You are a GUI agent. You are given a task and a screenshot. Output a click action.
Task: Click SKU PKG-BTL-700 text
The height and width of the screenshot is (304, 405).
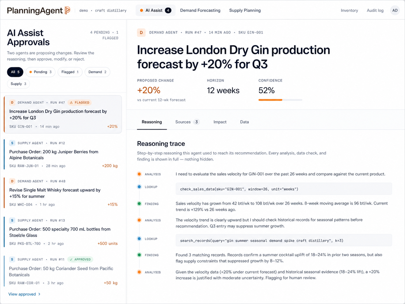25,244
